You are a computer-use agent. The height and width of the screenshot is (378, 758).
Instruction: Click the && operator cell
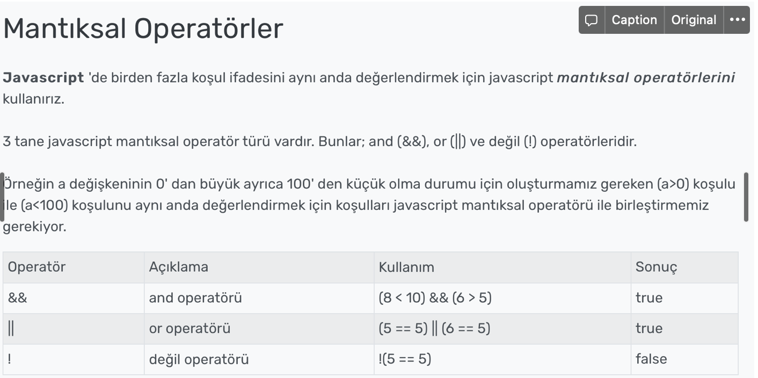74,298
